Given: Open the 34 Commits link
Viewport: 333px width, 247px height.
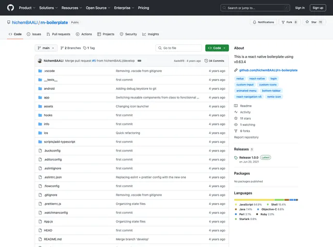Looking at the screenshot, I should [x=214, y=61].
